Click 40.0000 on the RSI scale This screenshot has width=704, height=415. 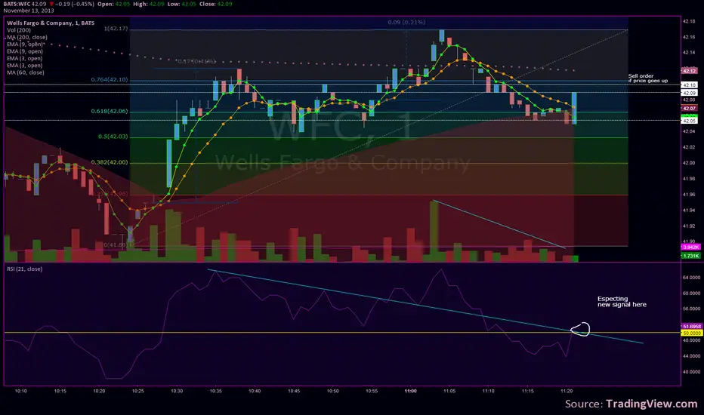click(x=691, y=371)
